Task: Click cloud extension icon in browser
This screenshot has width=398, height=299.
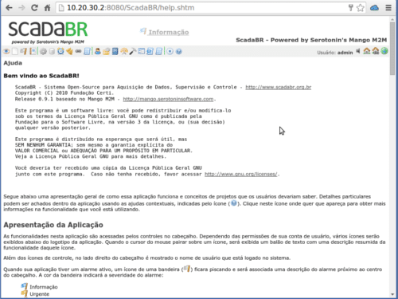Action: [374, 8]
